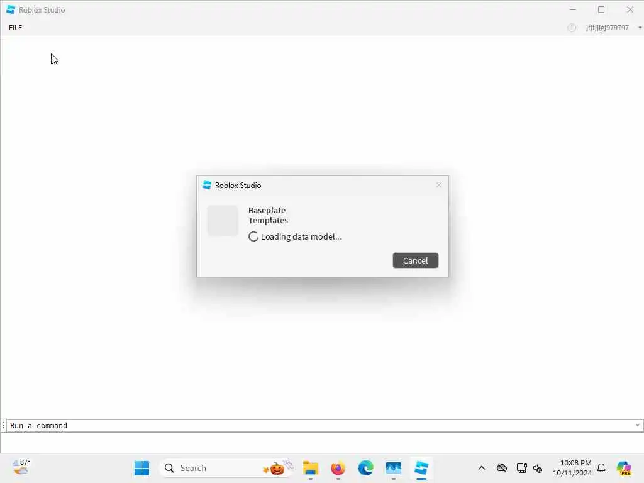Open the weather widget showing 87°
Viewport: 644px width, 483px height.
[x=21, y=467]
